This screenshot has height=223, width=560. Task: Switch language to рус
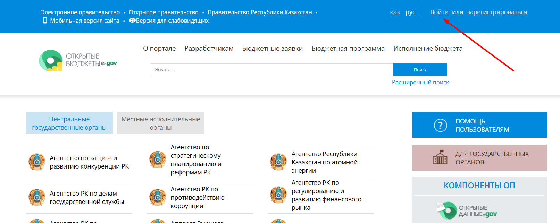[x=410, y=12]
